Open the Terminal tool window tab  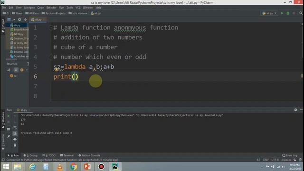(x=67, y=155)
